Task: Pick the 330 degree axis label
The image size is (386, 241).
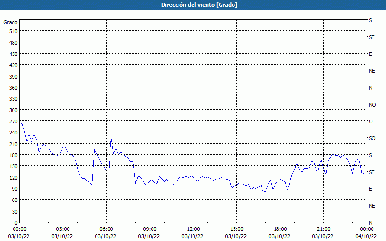Action: pyautogui.click(x=14, y=99)
